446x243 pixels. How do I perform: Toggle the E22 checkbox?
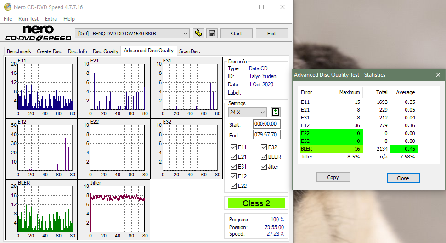233,186
